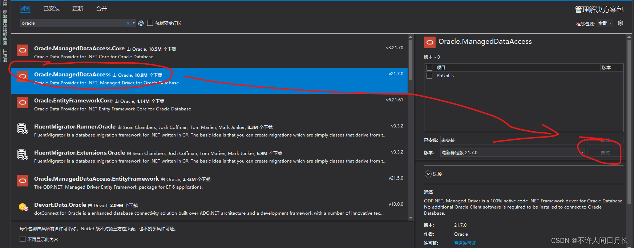The height and width of the screenshot is (248, 634).
Task: Click the Toolbox vertical side tab
Action: [5, 55]
